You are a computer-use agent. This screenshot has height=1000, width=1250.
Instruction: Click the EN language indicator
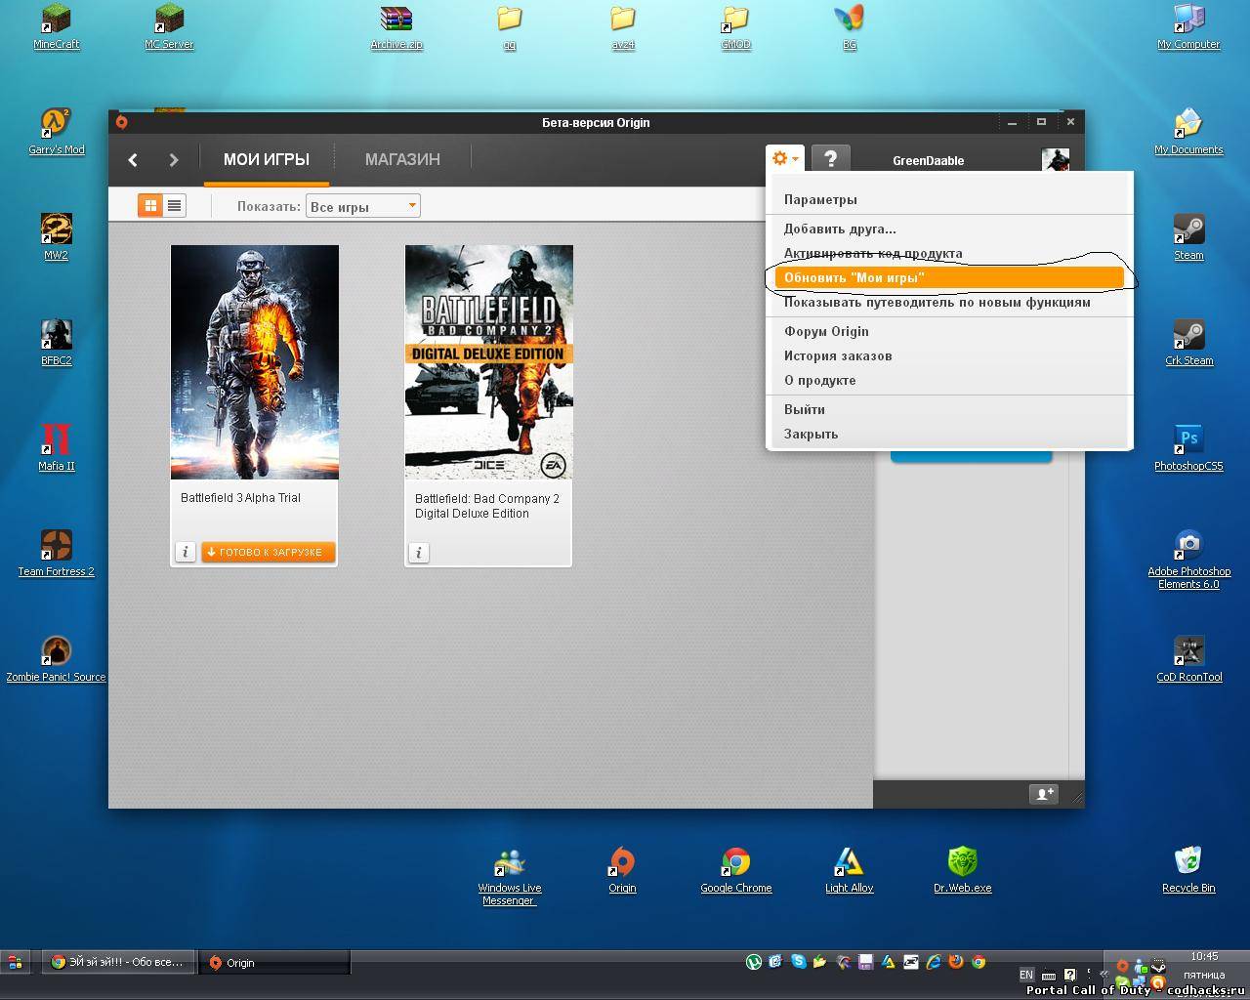[1026, 975]
